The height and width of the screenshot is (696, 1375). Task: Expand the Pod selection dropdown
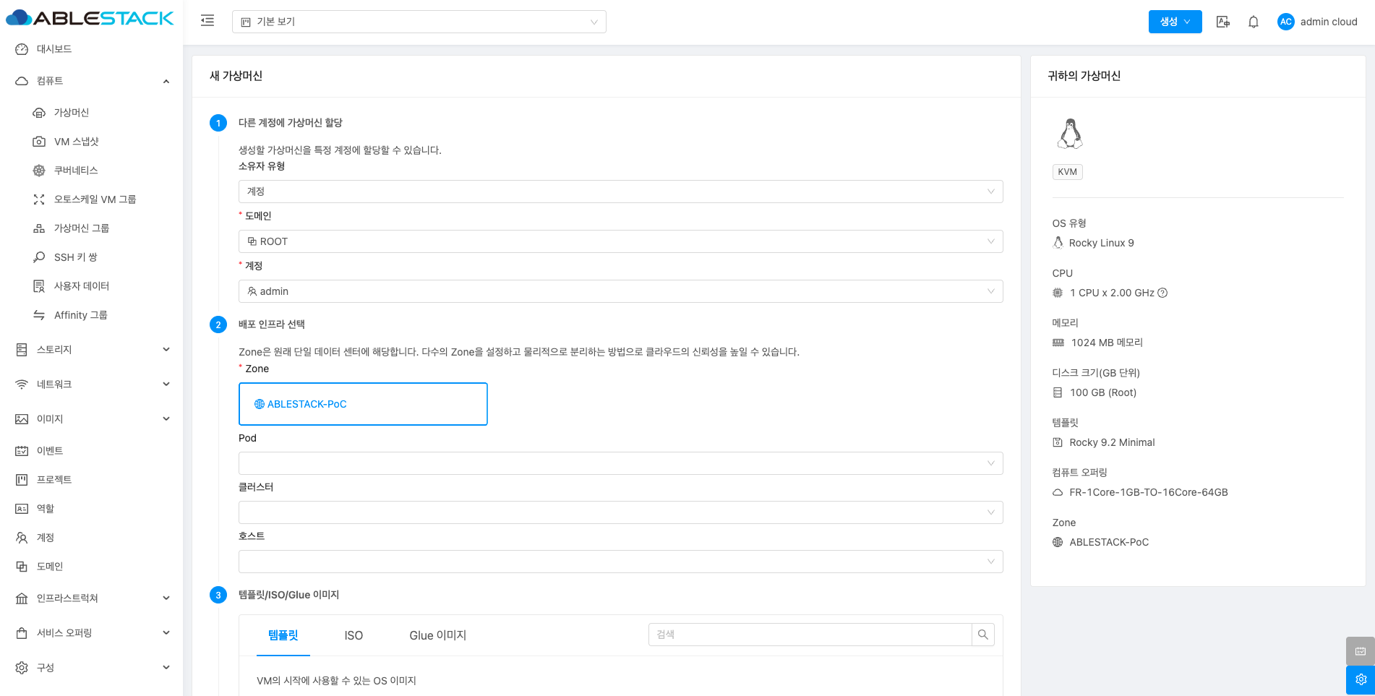(620, 463)
